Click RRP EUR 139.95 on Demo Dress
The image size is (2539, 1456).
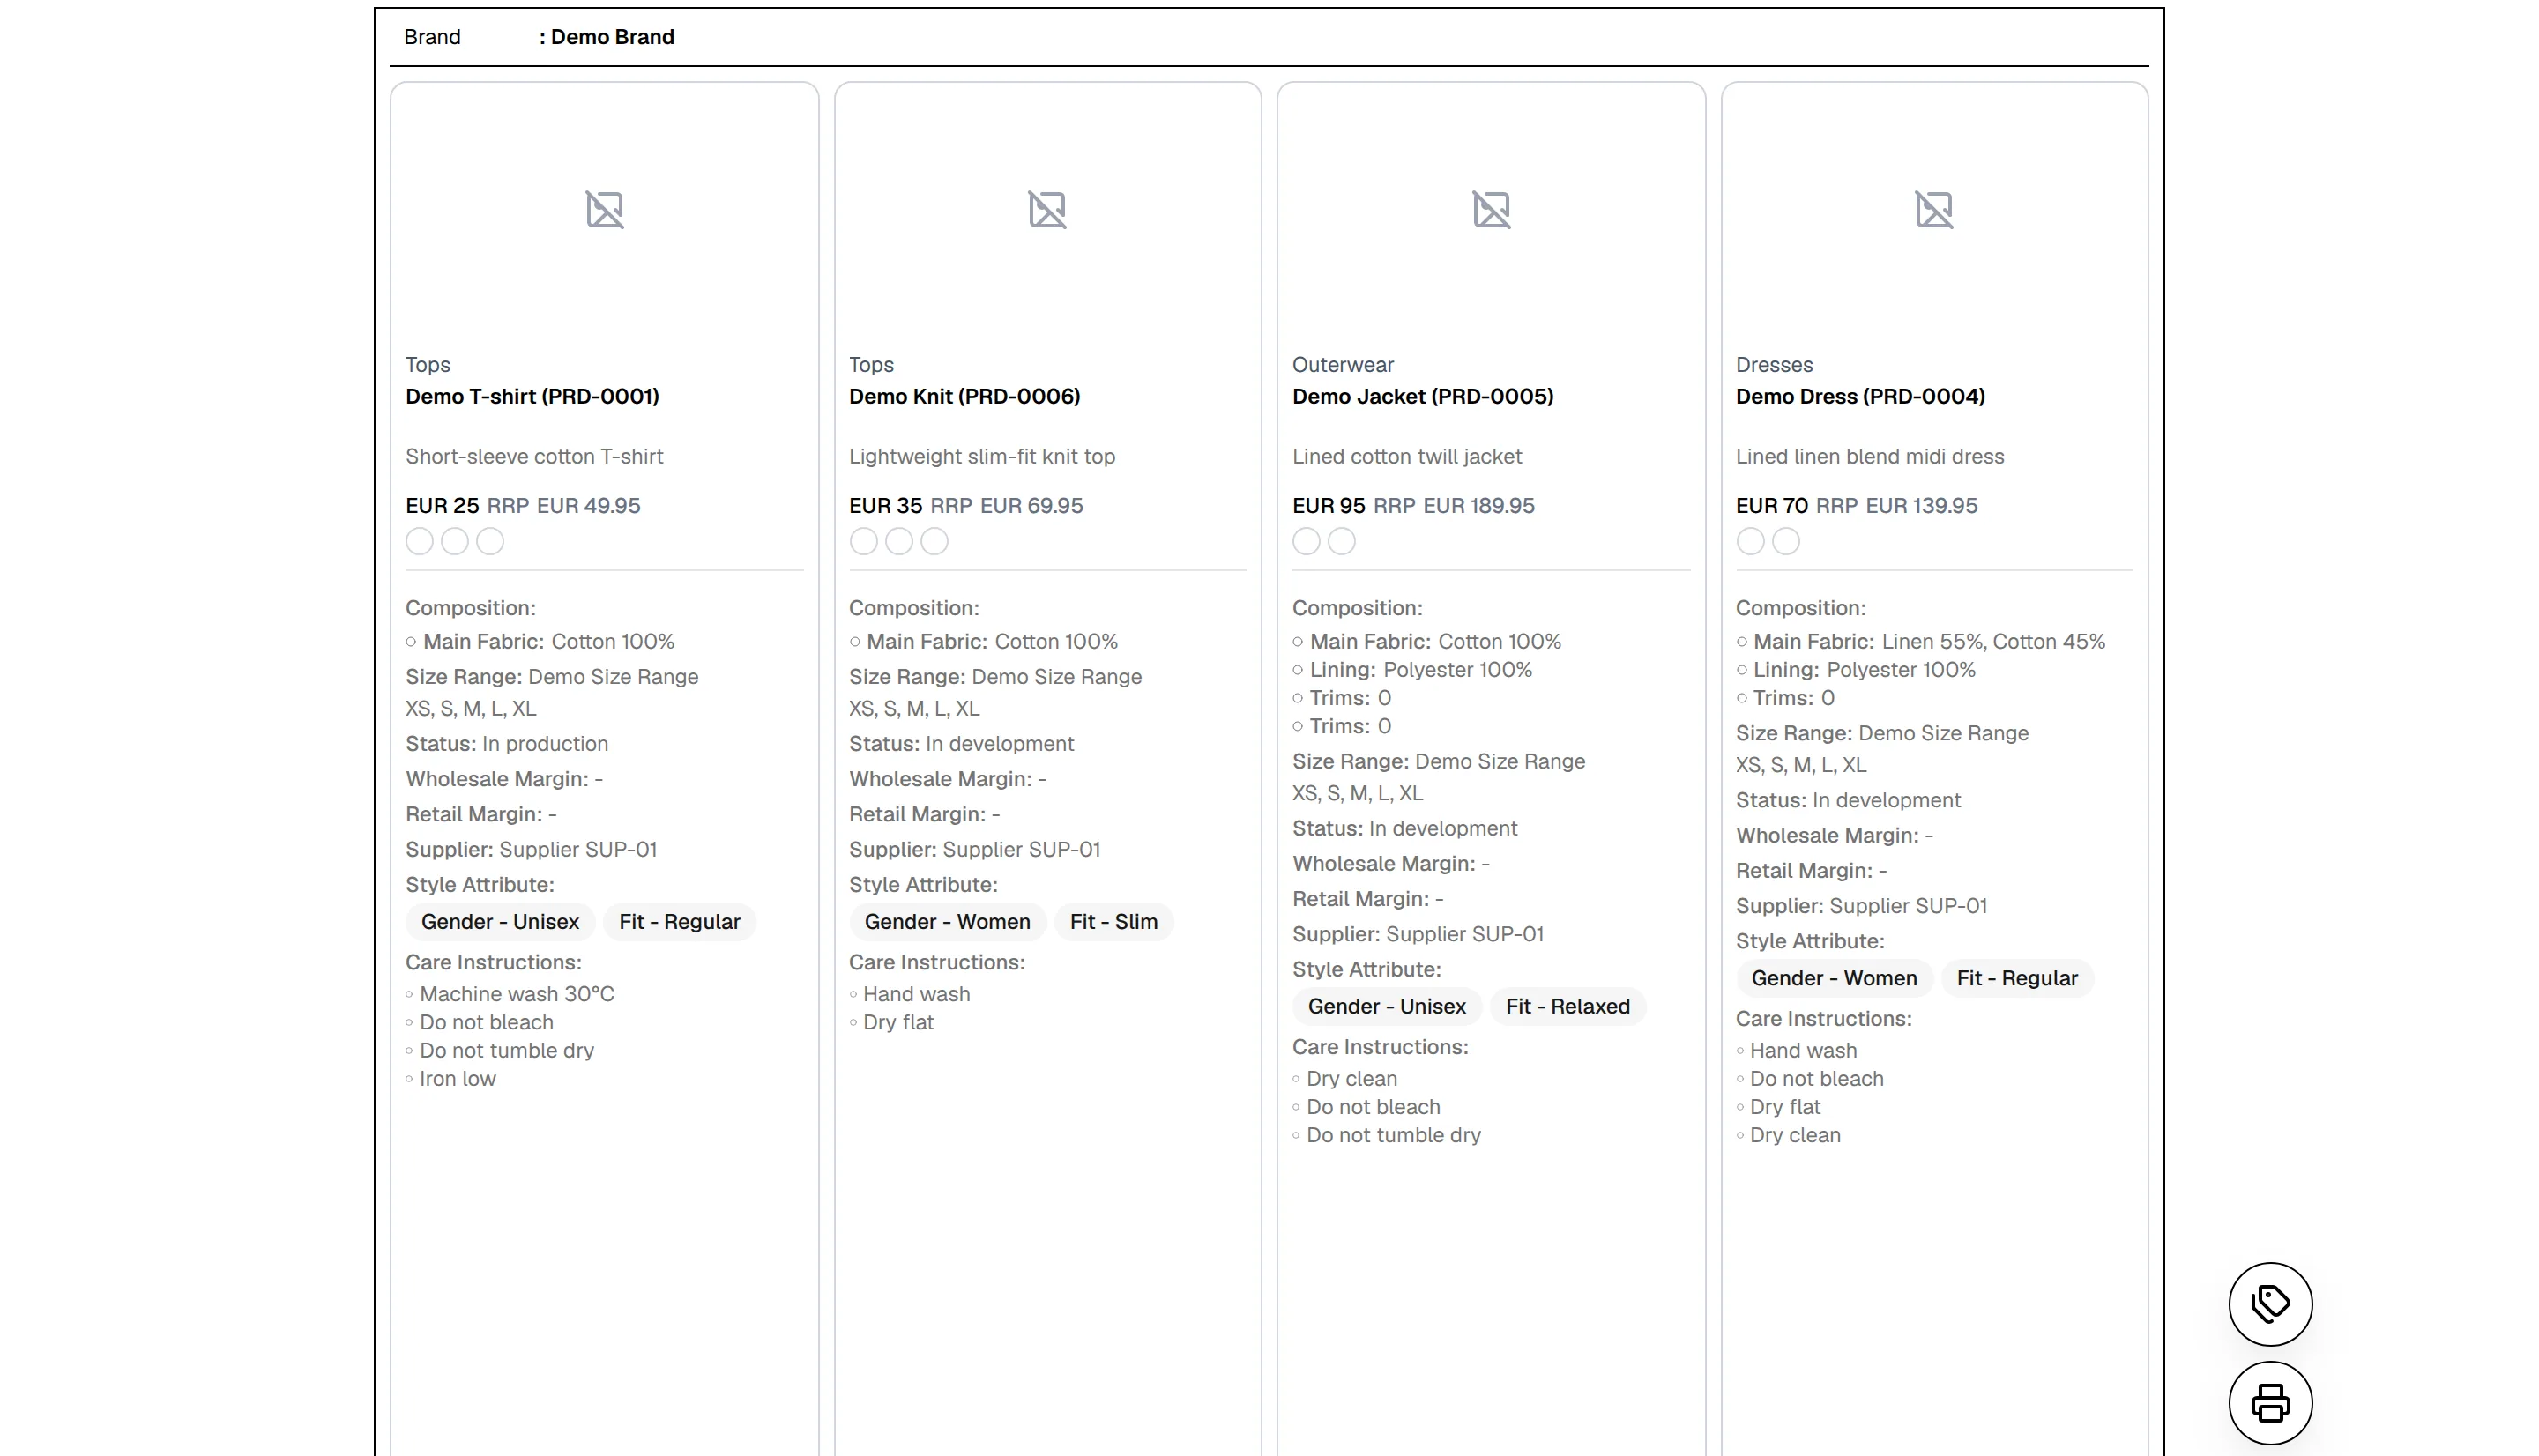coord(1897,506)
